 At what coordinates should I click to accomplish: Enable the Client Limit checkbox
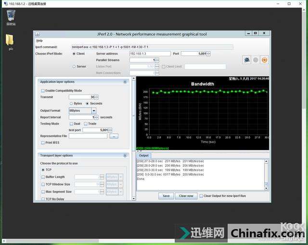pos(164,67)
